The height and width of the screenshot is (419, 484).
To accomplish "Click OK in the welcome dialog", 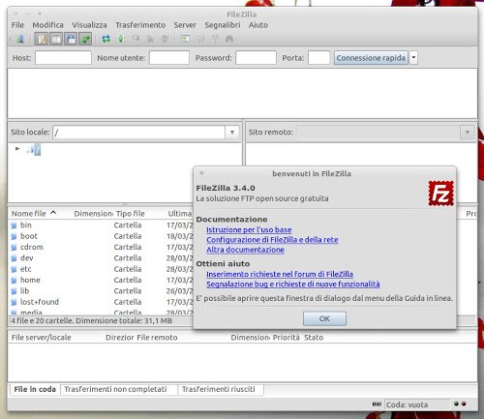I will tap(324, 318).
